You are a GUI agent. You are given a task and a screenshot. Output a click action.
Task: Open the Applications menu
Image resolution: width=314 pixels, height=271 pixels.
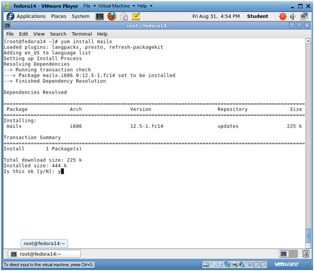point(31,16)
